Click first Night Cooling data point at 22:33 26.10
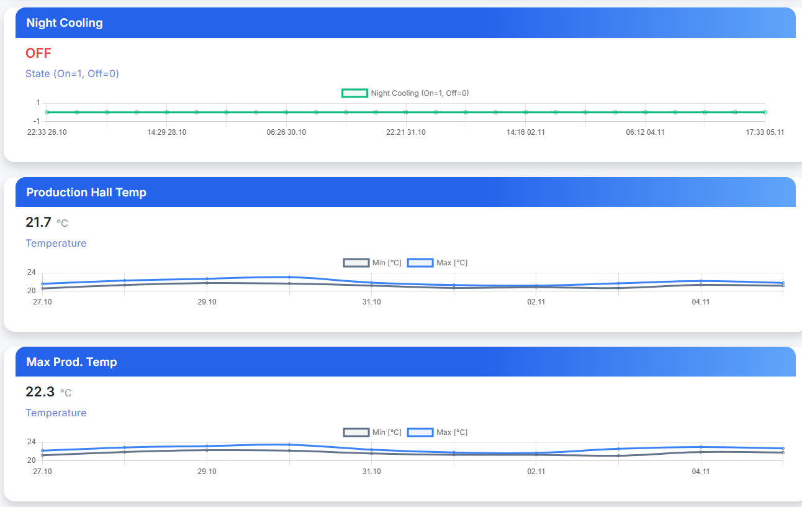The height and width of the screenshot is (507, 802). (47, 112)
